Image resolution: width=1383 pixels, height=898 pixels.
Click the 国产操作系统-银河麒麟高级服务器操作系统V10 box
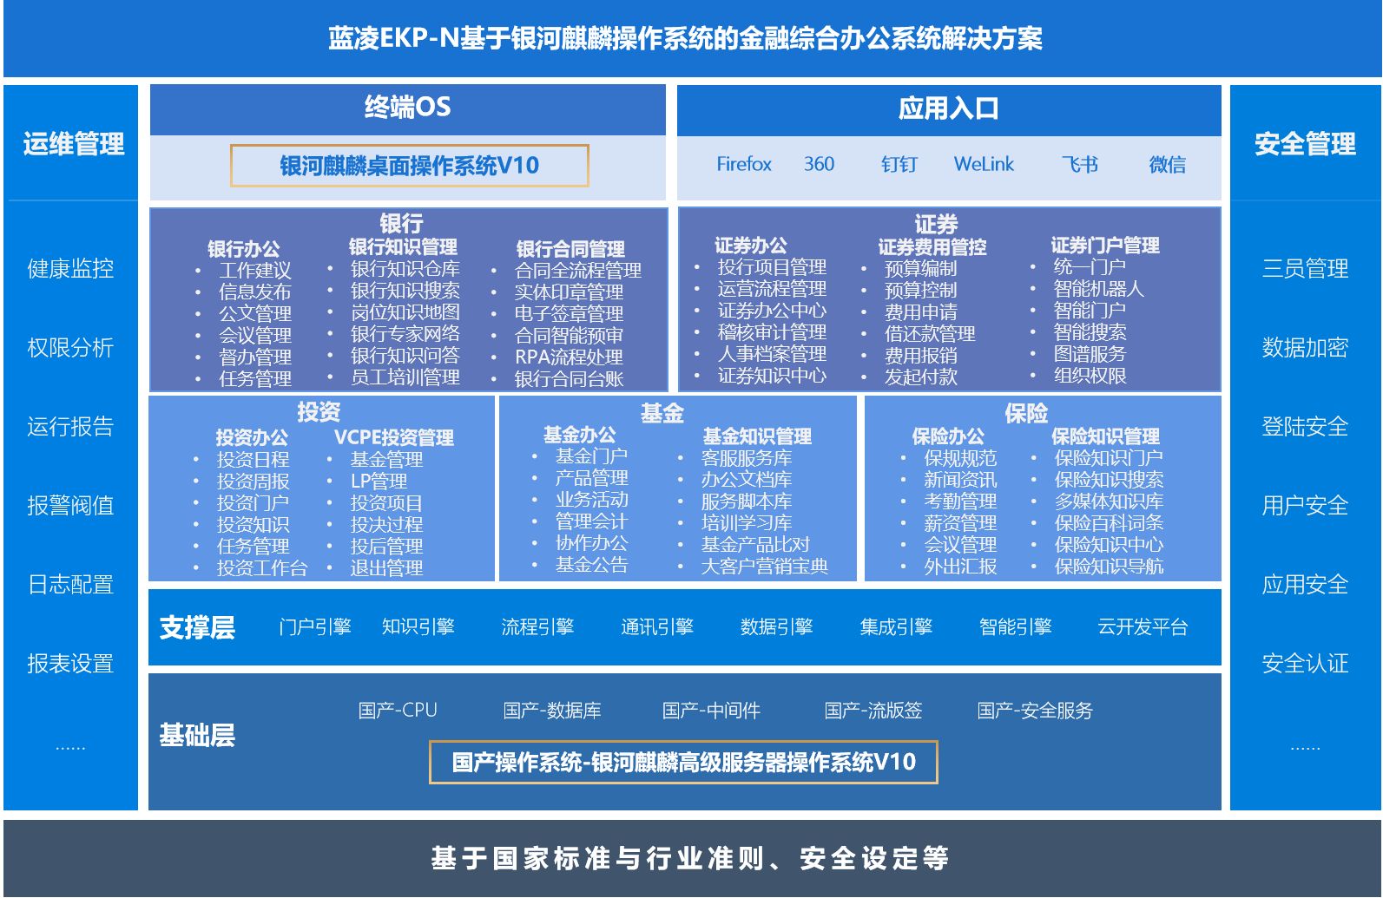683,763
